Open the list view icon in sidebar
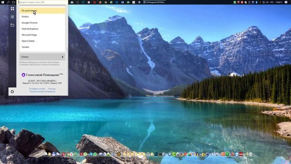This screenshot has width=291, height=164. [x=12, y=17]
